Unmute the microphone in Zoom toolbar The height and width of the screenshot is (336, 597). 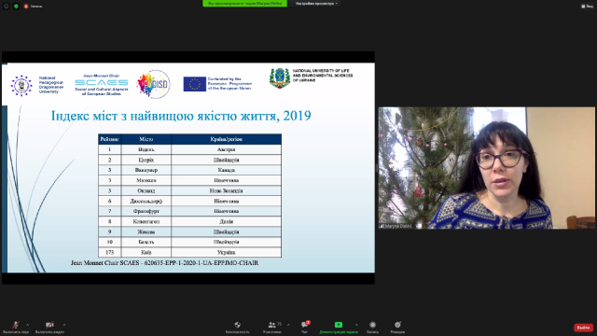pyautogui.click(x=16, y=327)
